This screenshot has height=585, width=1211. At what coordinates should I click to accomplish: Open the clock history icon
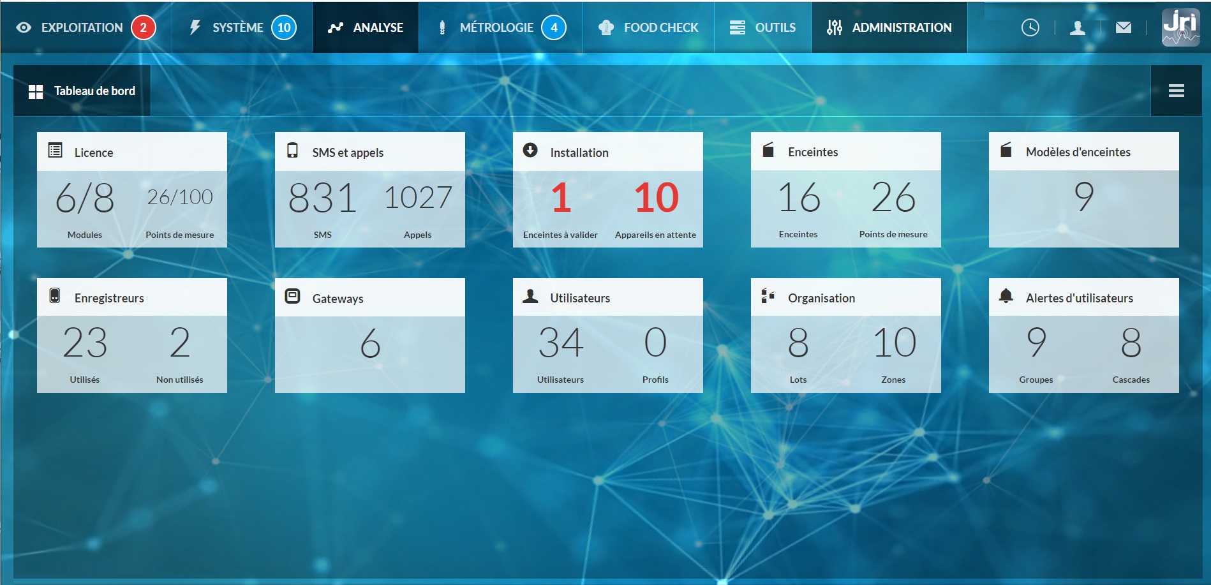[1030, 27]
